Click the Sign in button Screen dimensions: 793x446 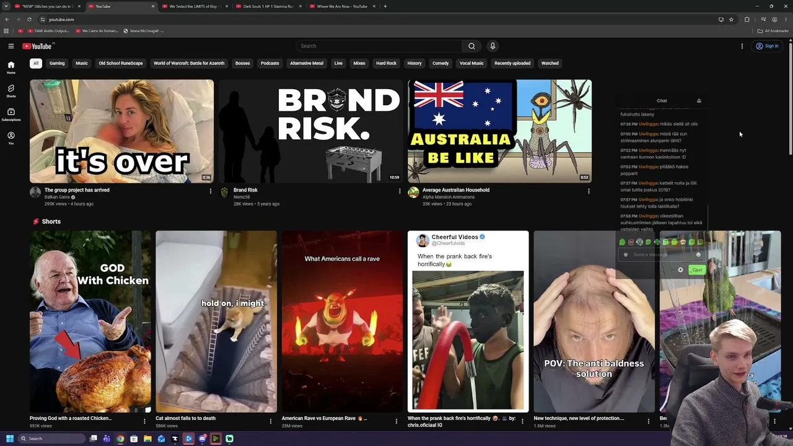767,46
